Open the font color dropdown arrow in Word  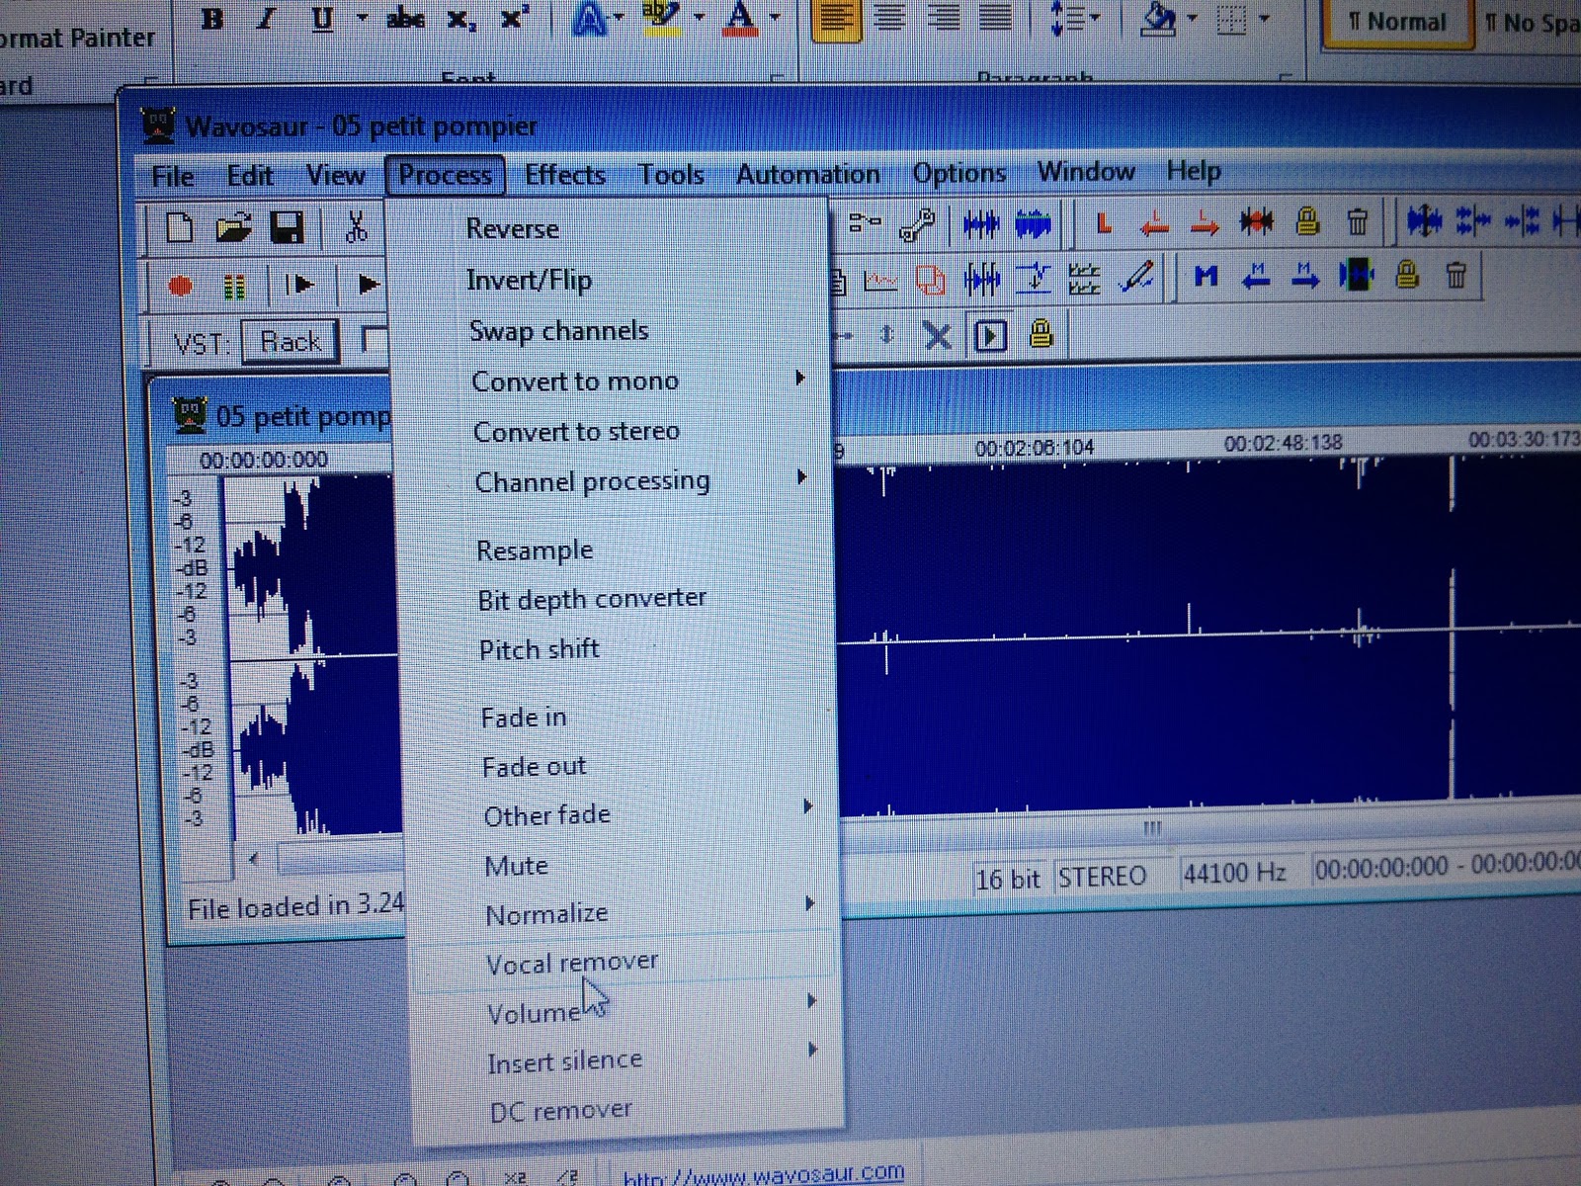click(775, 18)
